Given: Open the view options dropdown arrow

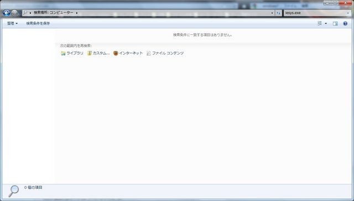Looking at the screenshot, I should click(326, 23).
